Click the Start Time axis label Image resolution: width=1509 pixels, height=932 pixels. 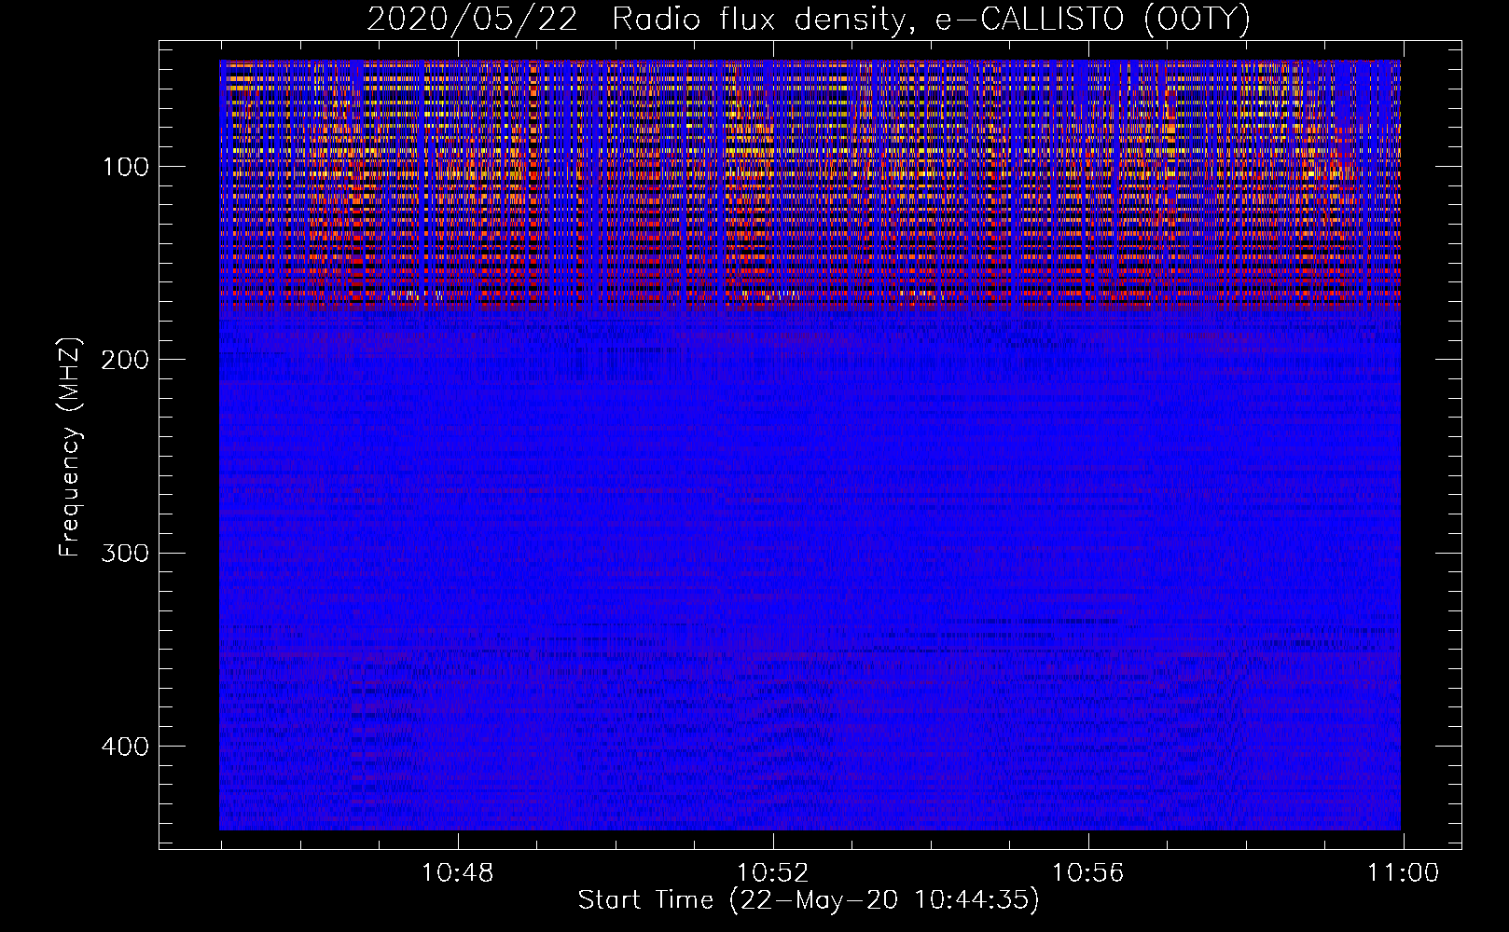coord(809,900)
